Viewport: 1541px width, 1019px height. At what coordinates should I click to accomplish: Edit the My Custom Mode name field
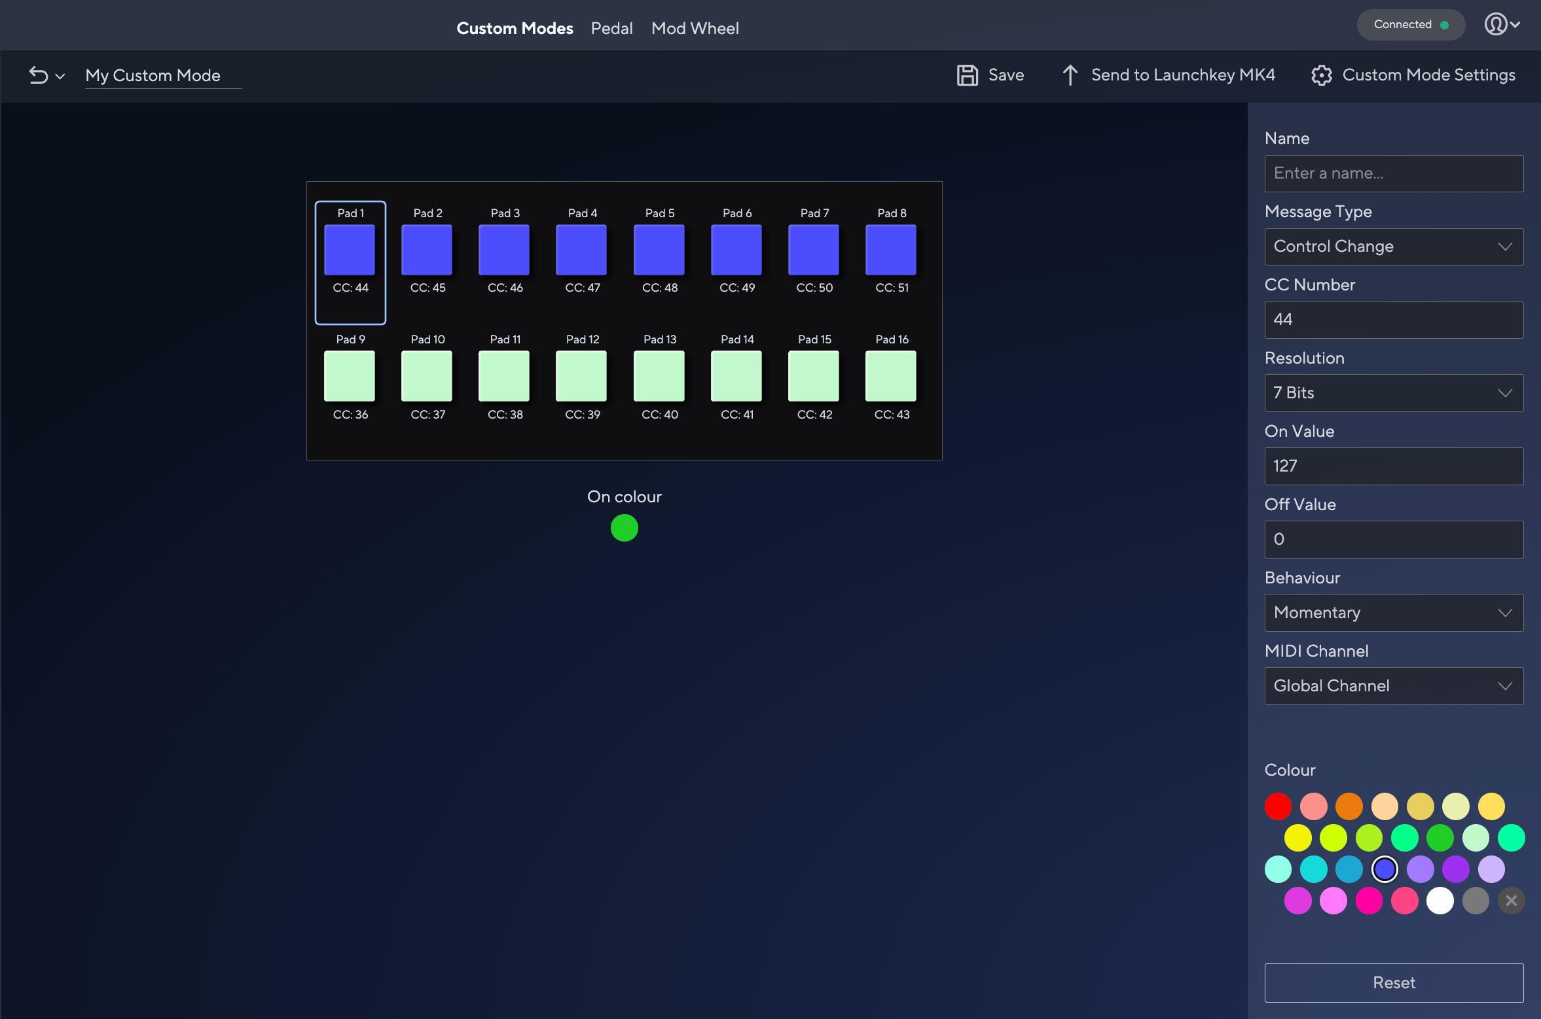click(x=163, y=75)
